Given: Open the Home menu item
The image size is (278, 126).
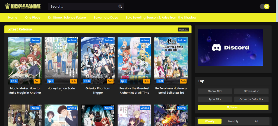Looking at the screenshot, I should 13,18.
